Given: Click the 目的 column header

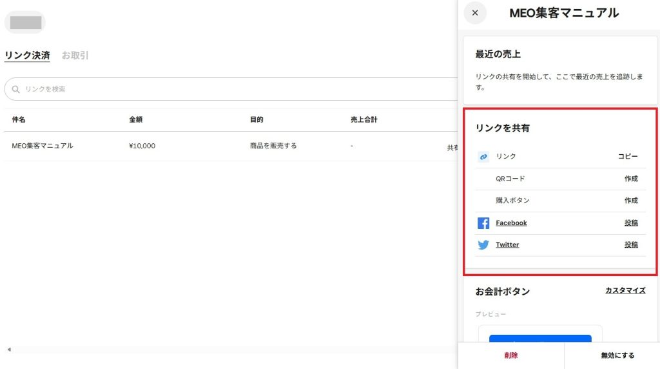Looking at the screenshot, I should click(257, 119).
